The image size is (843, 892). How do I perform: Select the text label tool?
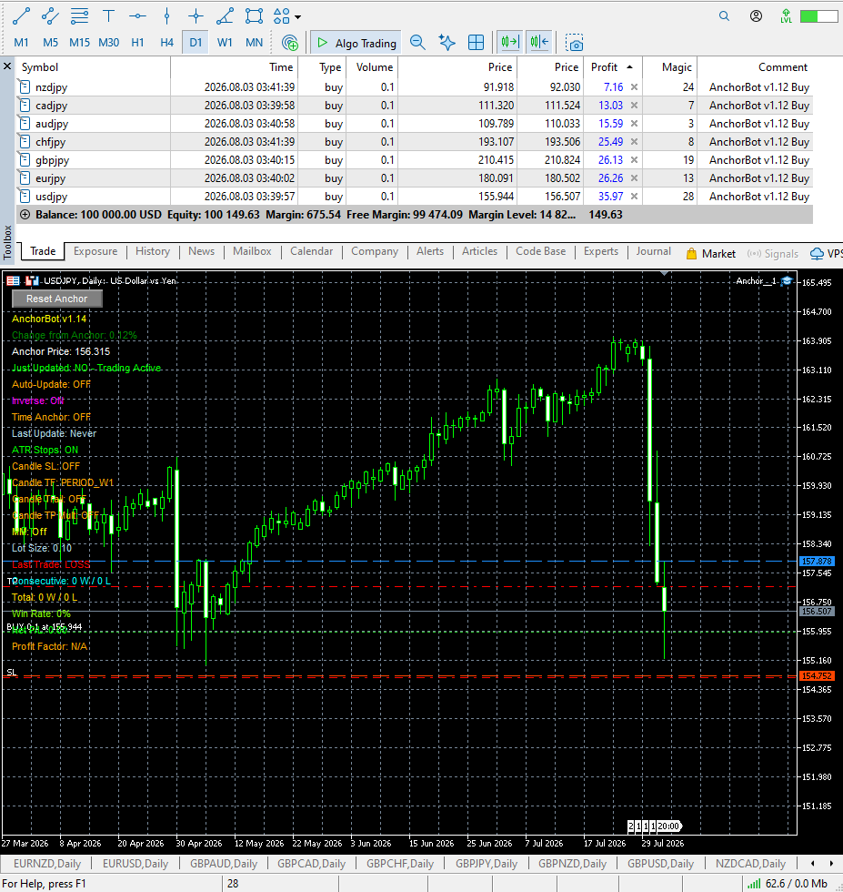point(108,16)
